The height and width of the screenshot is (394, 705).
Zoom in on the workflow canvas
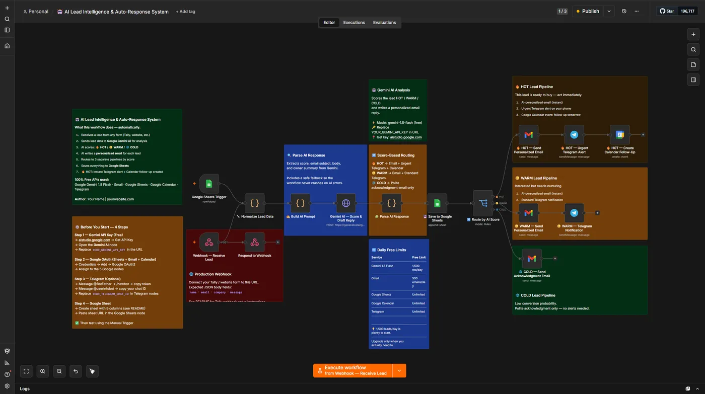43,371
